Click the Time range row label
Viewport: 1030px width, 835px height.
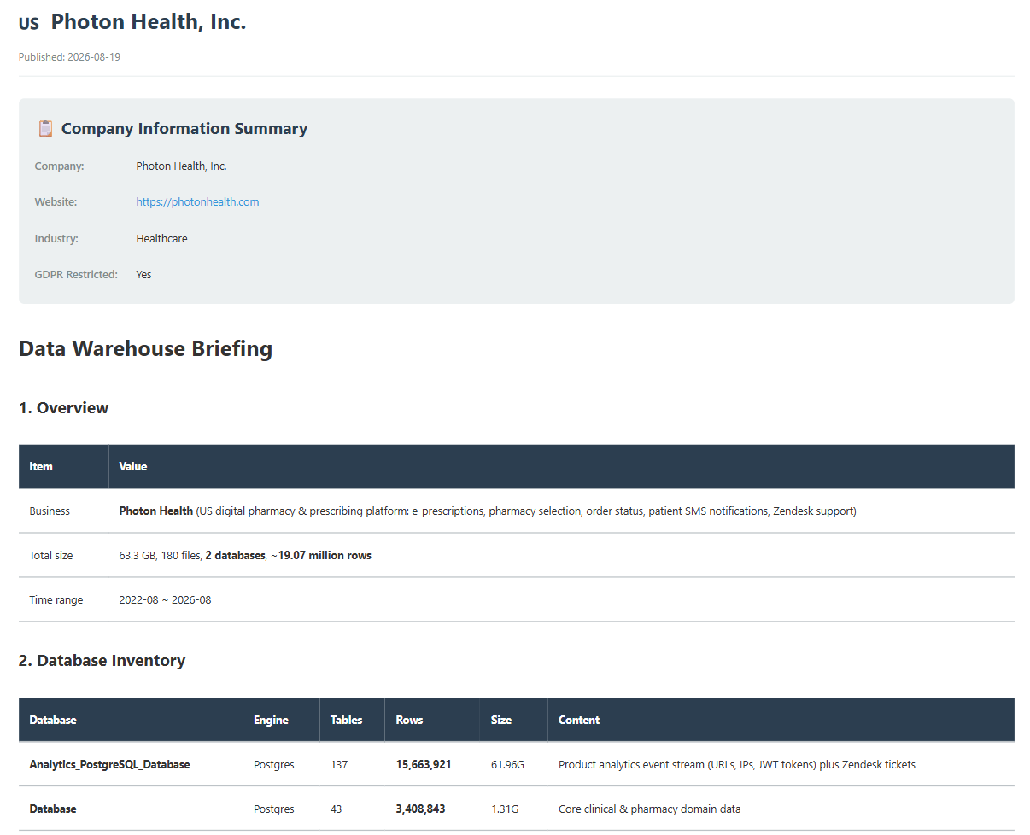point(56,600)
